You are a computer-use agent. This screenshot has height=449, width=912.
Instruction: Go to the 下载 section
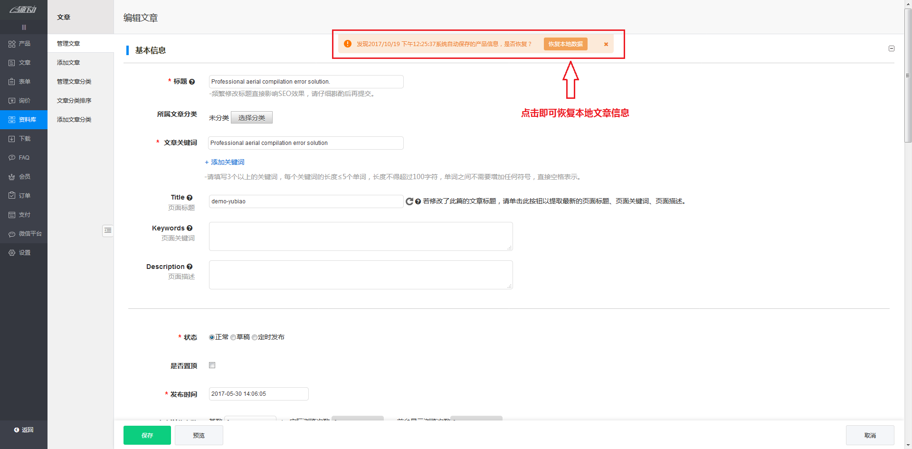coord(24,138)
